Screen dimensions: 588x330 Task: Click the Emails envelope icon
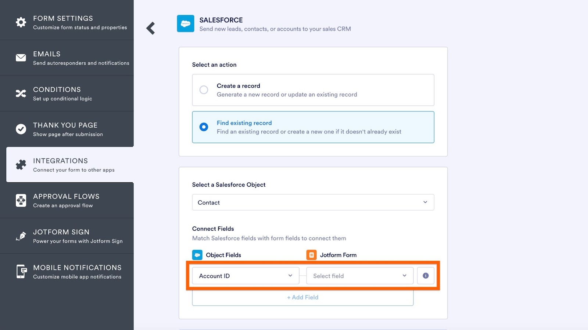[21, 58]
